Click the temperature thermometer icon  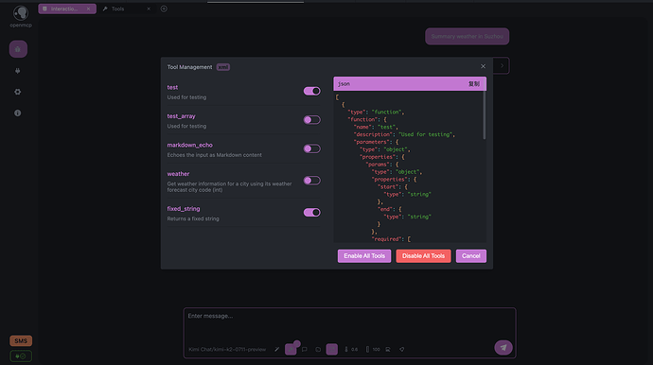346,349
